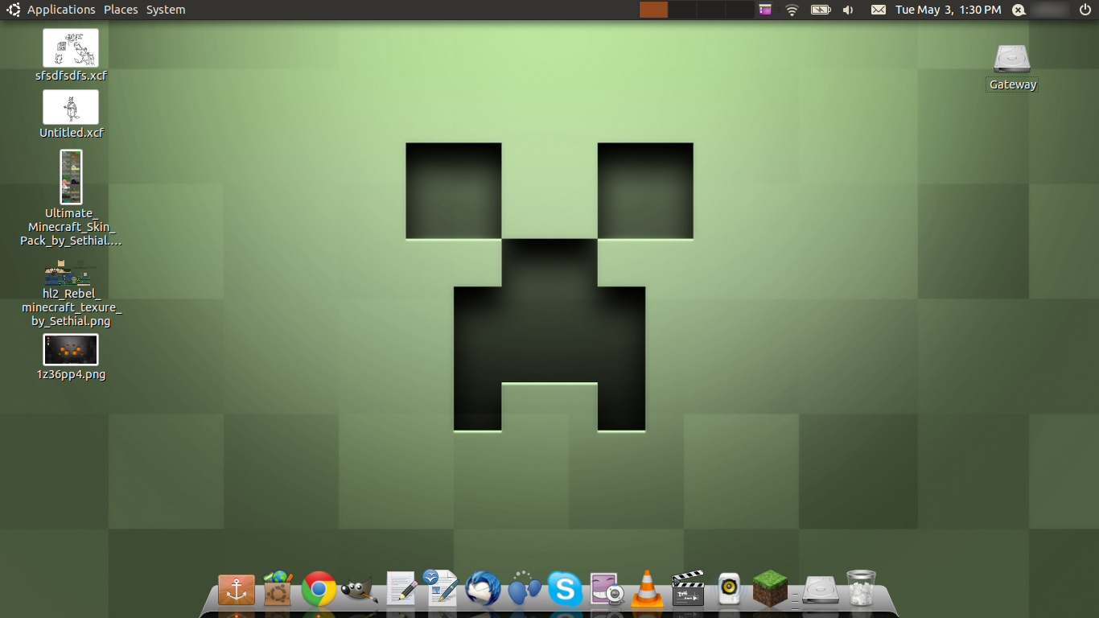Open the Places menu

pyautogui.click(x=121, y=10)
